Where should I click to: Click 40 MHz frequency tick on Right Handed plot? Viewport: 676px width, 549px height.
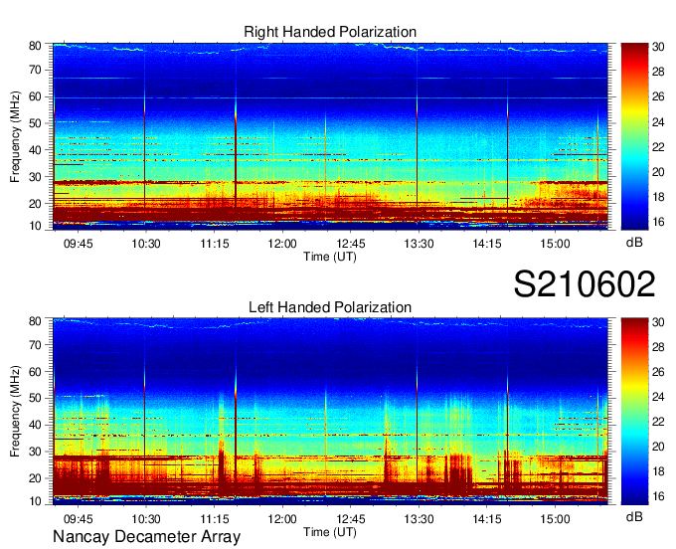(35, 150)
